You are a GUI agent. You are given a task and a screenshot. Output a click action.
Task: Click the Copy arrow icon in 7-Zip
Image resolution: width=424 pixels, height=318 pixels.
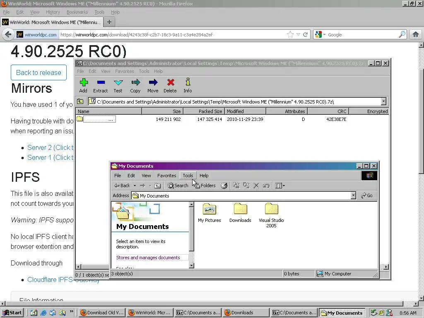[x=135, y=82]
